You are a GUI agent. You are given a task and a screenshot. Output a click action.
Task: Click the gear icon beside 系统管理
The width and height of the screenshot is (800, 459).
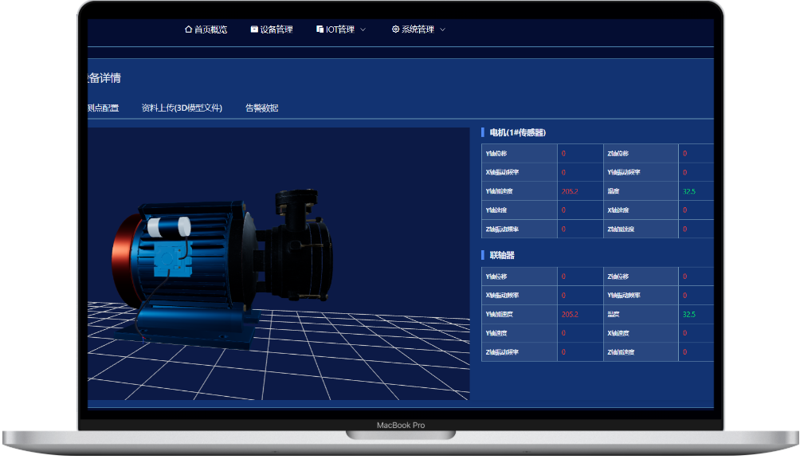pos(395,29)
